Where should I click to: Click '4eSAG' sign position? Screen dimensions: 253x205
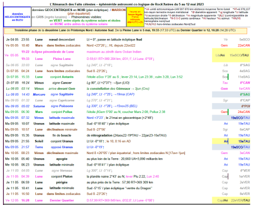click(245, 71)
